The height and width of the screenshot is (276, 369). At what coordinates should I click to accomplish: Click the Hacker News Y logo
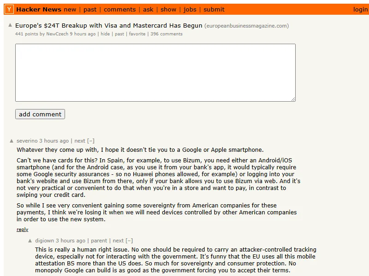9,9
